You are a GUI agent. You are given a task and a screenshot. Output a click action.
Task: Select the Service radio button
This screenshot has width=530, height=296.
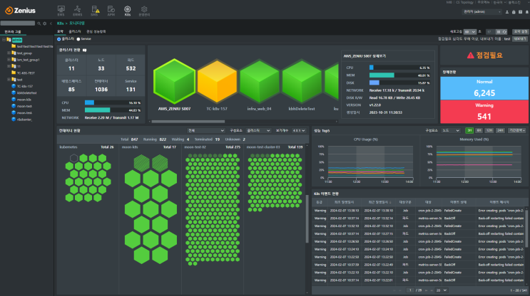click(x=80, y=38)
